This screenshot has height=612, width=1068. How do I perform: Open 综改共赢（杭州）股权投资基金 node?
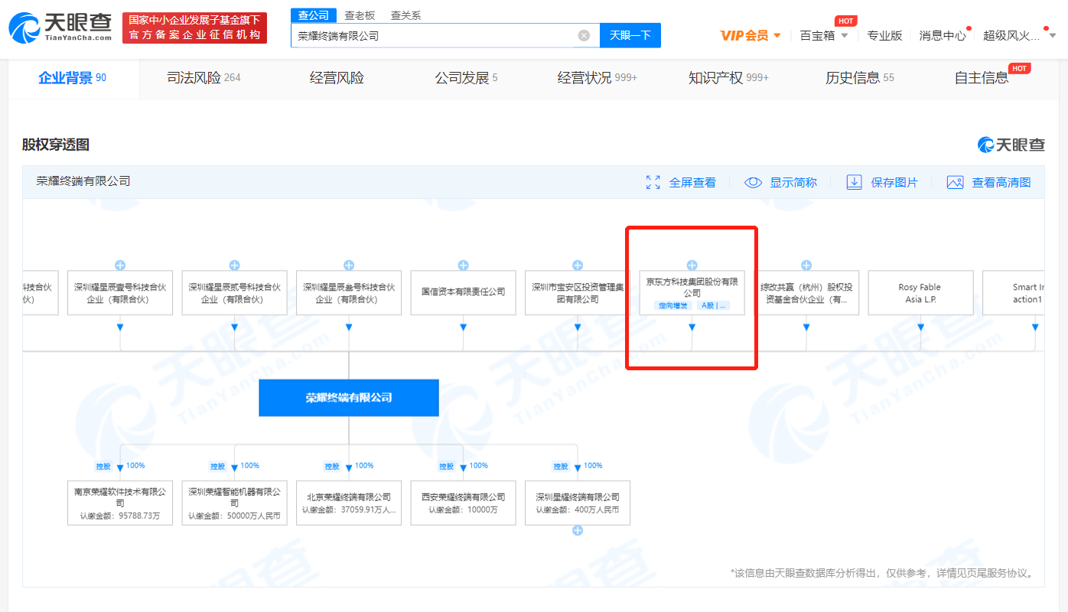coord(806,292)
